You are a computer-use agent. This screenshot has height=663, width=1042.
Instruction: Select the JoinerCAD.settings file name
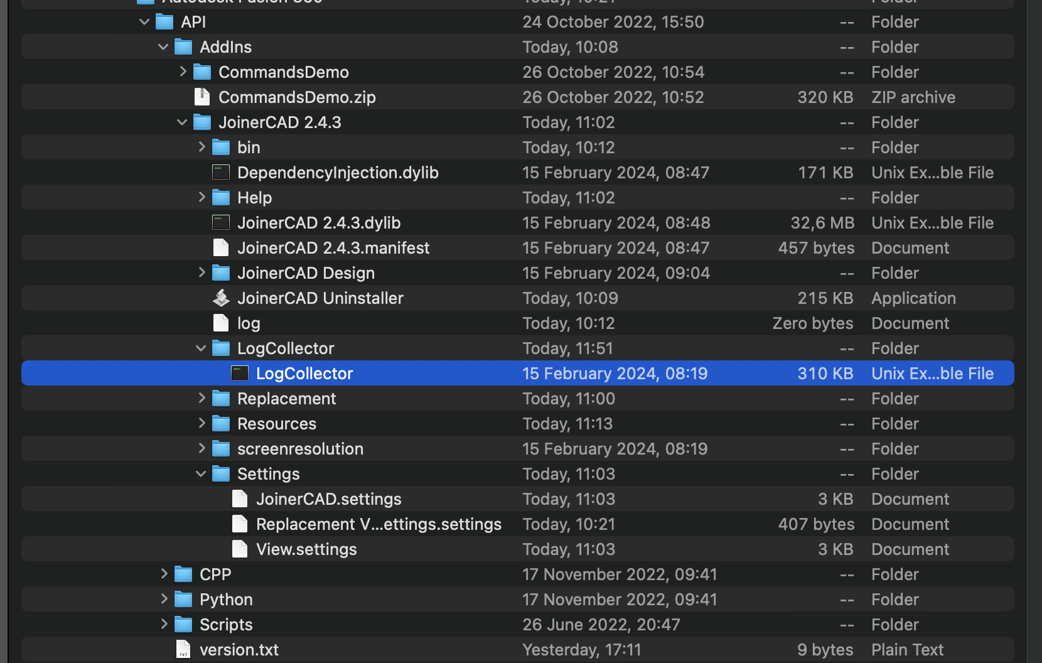coord(329,499)
